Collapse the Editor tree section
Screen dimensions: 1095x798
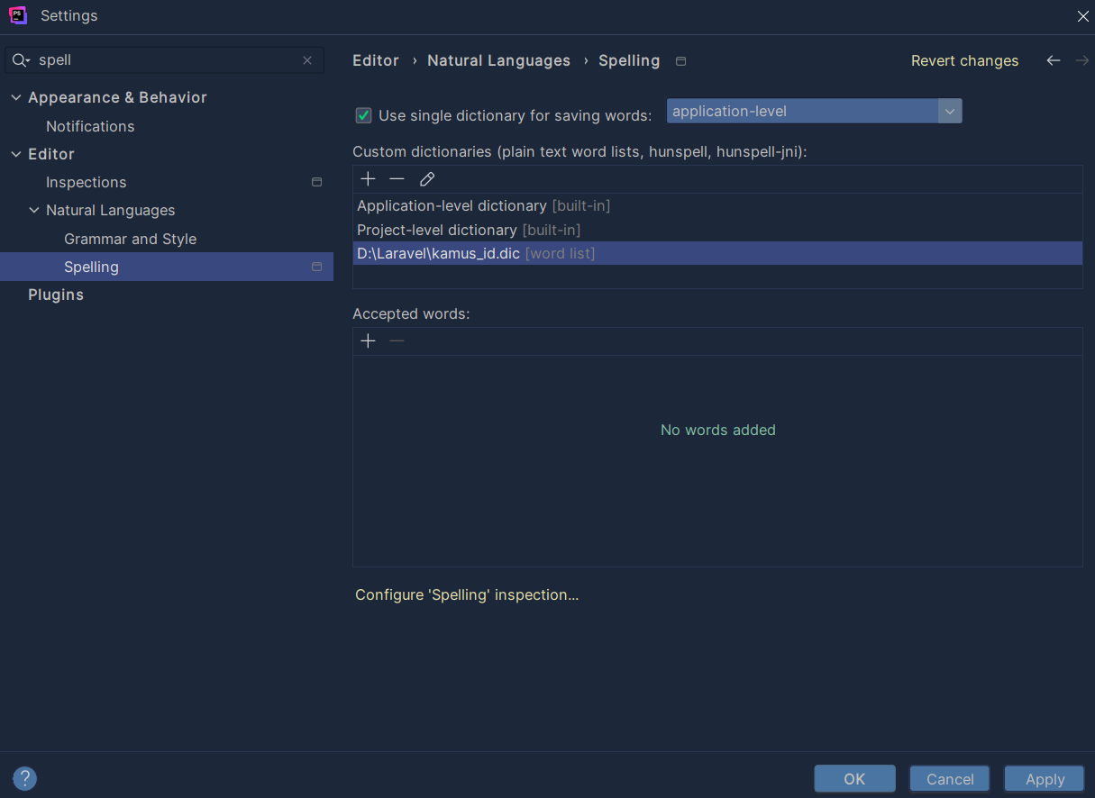coord(15,154)
